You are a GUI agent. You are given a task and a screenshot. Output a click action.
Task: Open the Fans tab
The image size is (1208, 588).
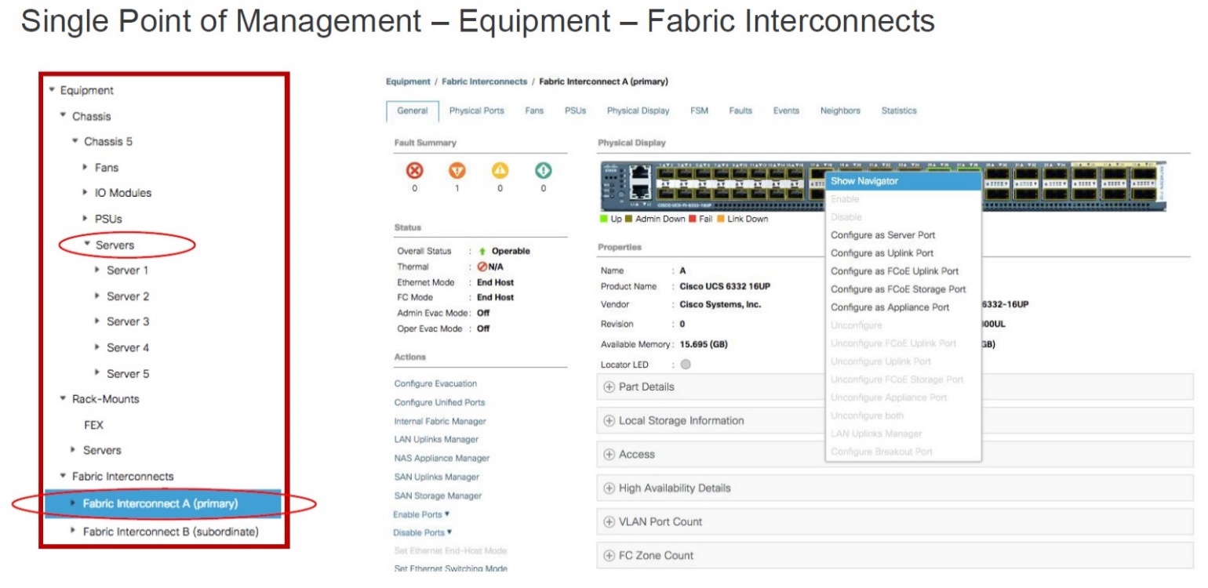point(534,111)
